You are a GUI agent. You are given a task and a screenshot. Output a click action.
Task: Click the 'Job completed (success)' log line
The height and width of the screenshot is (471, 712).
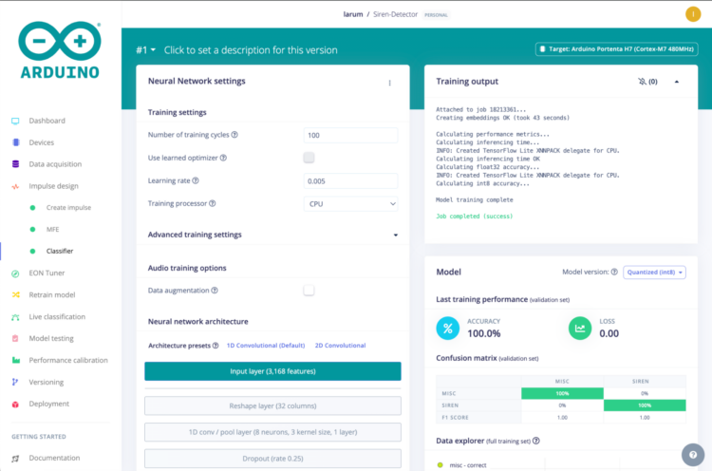[x=474, y=217]
